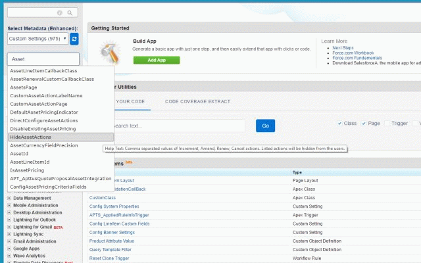Expand the Google Apps setup node
Viewport: 421px width, 263px height.
pyautogui.click(x=9, y=248)
